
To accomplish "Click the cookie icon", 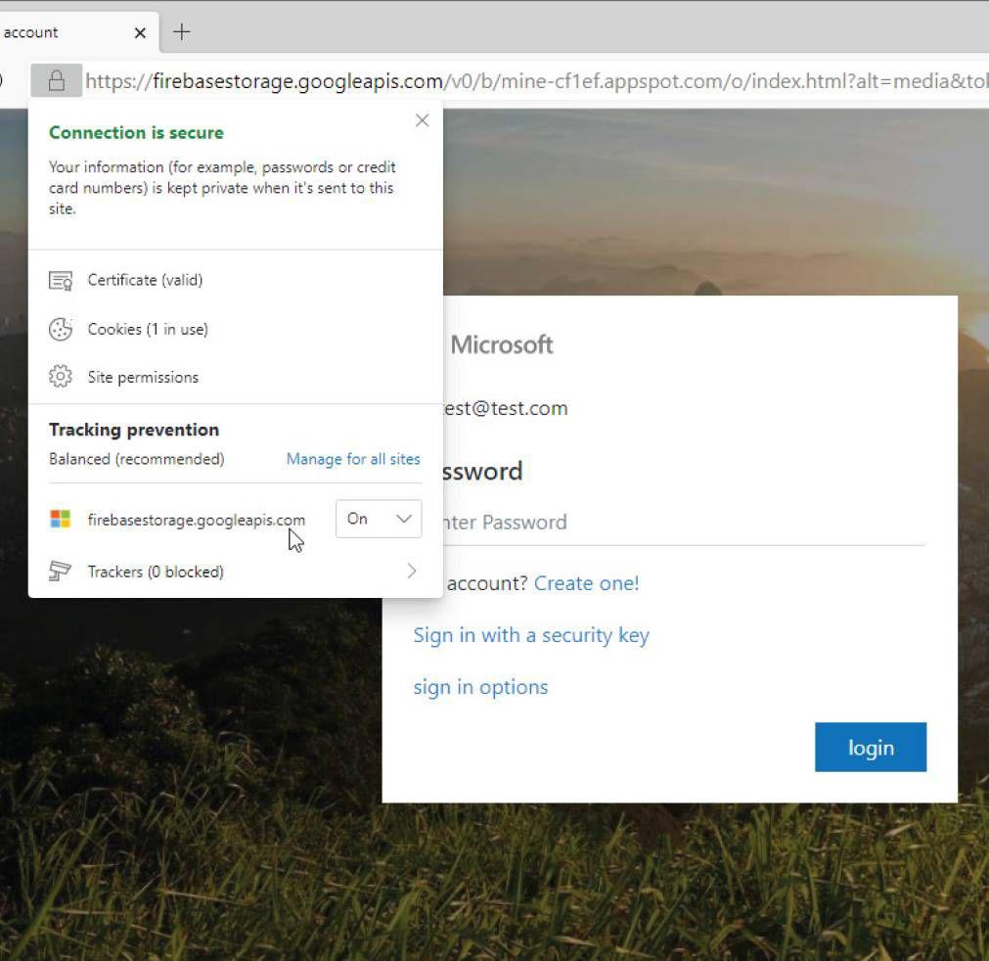I will click(61, 330).
